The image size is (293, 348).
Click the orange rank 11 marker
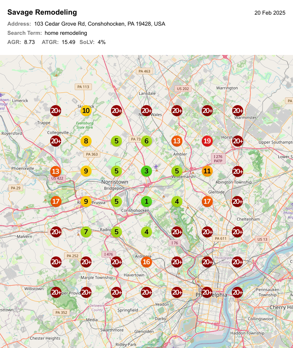click(x=207, y=171)
